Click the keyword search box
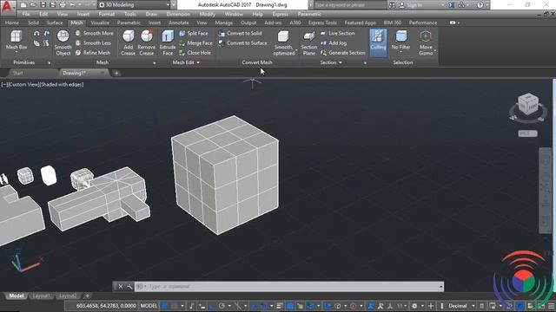Screen dimensions: 556x312 [x=350, y=5]
